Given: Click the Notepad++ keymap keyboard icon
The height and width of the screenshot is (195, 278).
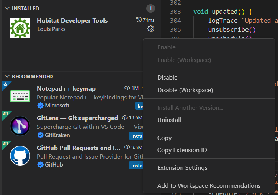Looking at the screenshot, I should click(20, 96).
